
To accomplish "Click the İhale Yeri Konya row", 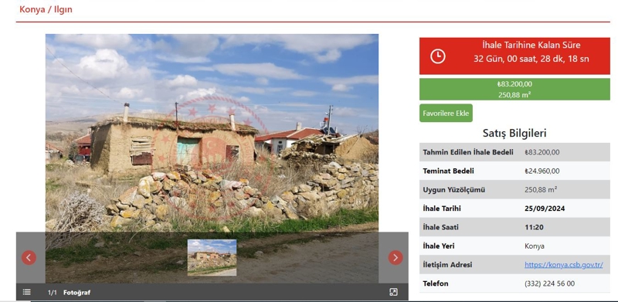I will [514, 246].
